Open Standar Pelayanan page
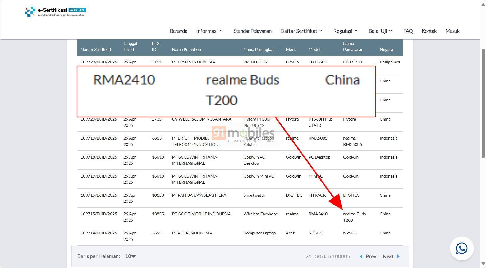 (253, 31)
